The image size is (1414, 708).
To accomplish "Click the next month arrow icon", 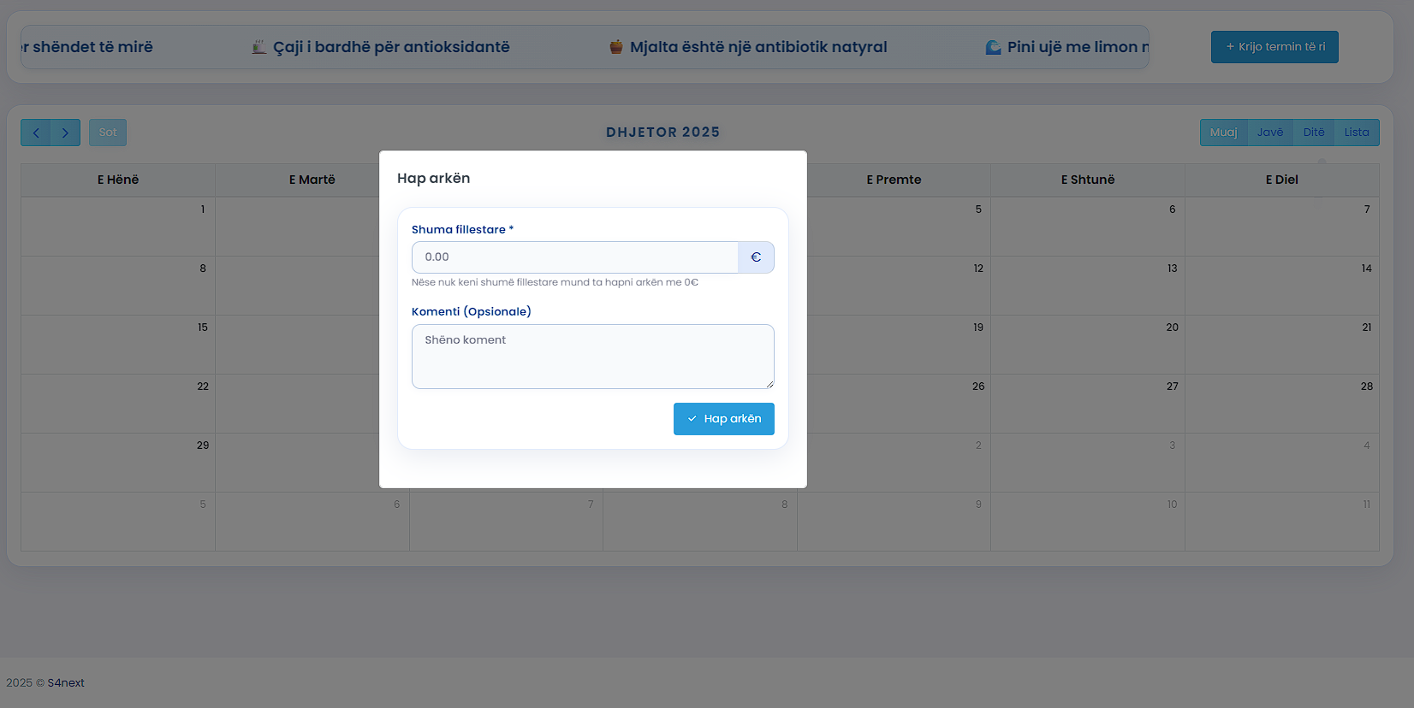I will pos(65,133).
